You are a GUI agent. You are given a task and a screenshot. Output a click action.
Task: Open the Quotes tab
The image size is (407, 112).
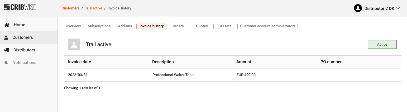coord(202,26)
